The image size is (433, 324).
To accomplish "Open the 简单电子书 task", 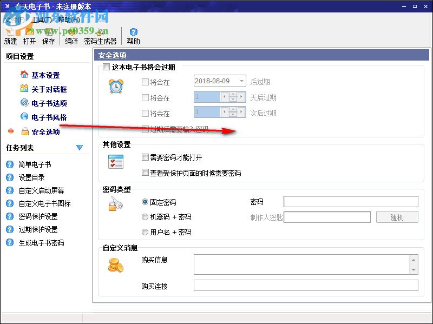I will point(35,164).
